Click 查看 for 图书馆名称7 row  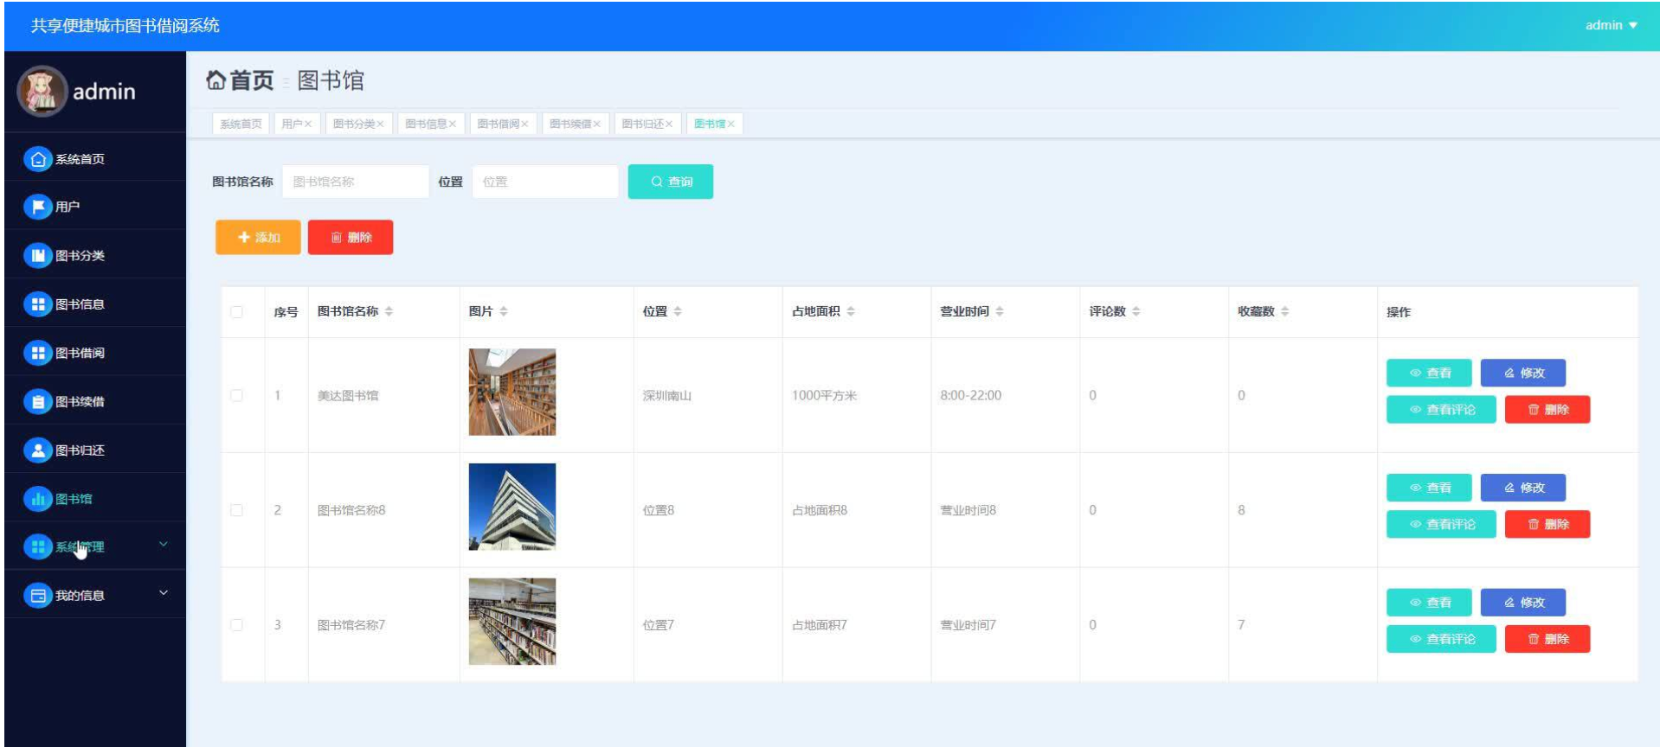pyautogui.click(x=1429, y=602)
